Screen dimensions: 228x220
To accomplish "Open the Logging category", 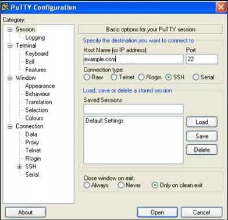I will 35,38.
